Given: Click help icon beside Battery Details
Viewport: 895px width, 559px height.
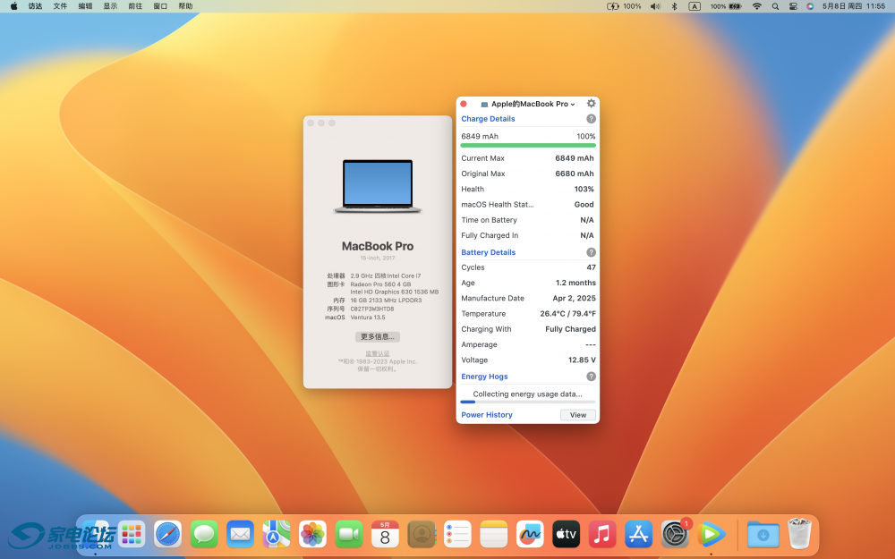Looking at the screenshot, I should [x=591, y=252].
